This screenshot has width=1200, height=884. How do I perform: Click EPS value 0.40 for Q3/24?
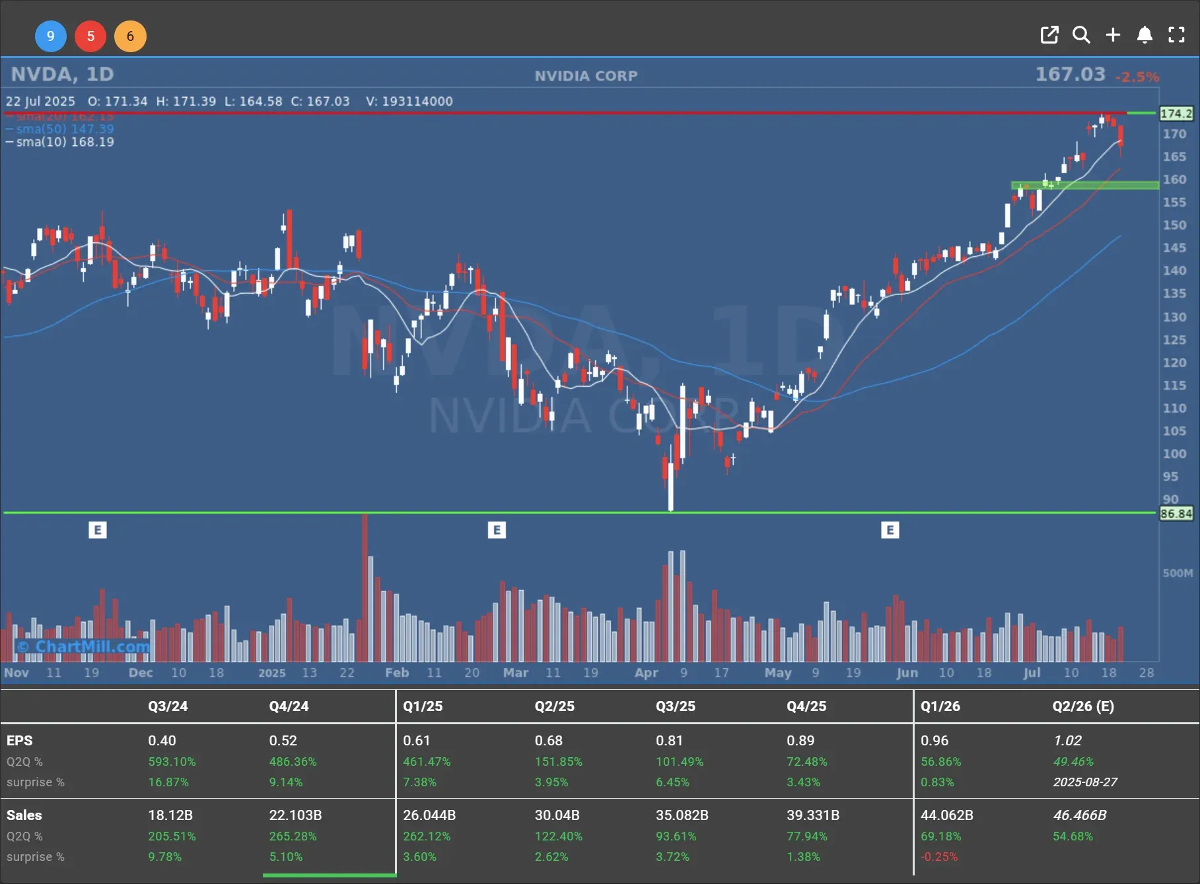pyautogui.click(x=162, y=741)
